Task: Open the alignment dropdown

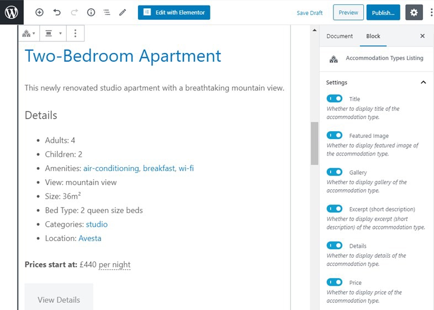Action: pyautogui.click(x=53, y=34)
